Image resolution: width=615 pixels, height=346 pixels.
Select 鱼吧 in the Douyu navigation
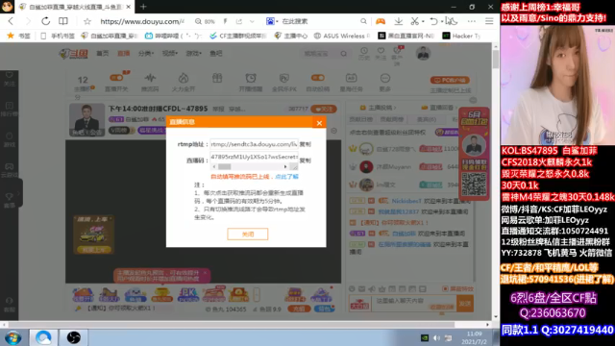tap(215, 54)
